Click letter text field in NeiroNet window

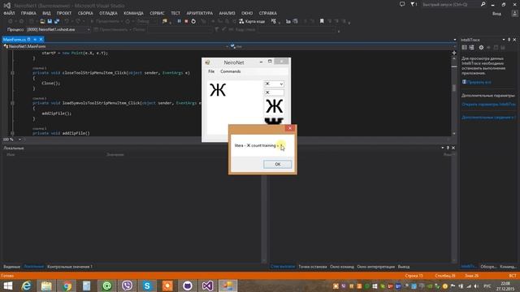pos(274,92)
